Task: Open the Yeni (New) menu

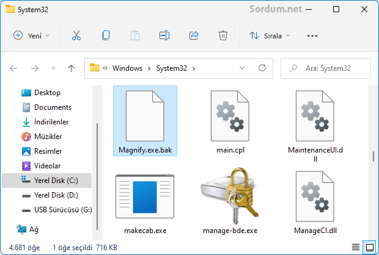Action: click(x=31, y=36)
